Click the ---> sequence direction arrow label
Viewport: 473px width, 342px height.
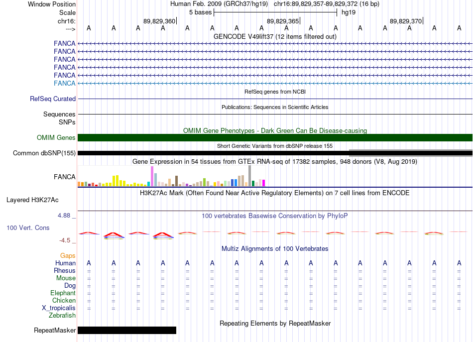[x=71, y=29]
